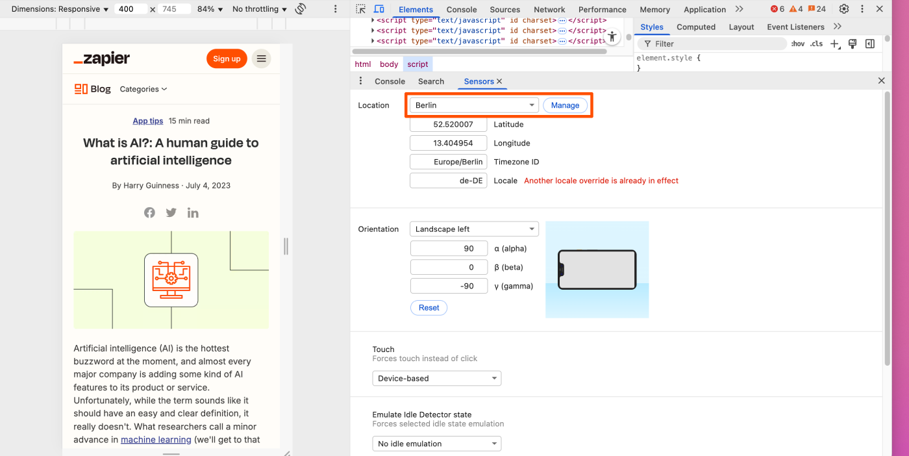Expand the Categories menu on blog
The image size is (909, 456).
click(x=143, y=89)
